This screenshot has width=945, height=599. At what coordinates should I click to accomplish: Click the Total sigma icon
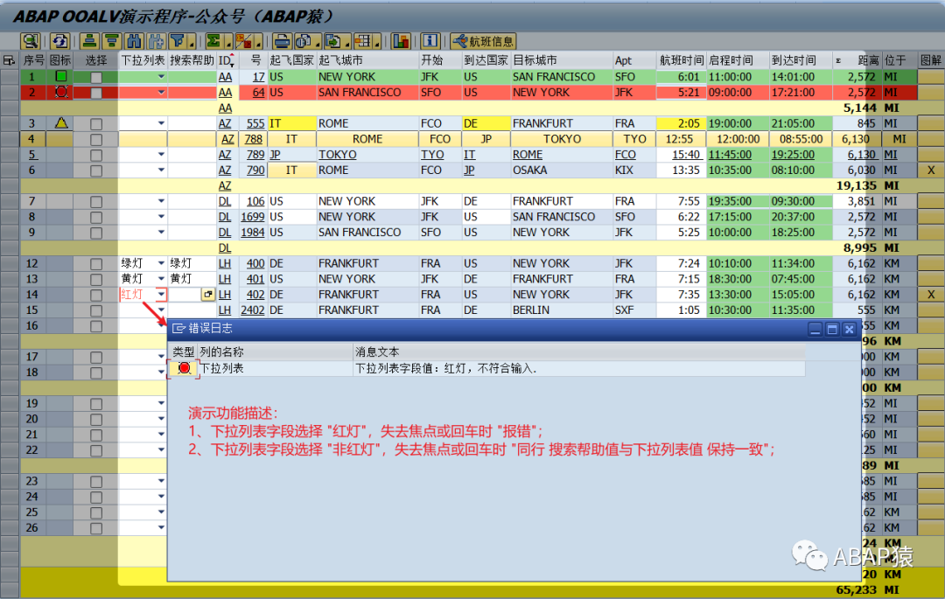point(214,41)
